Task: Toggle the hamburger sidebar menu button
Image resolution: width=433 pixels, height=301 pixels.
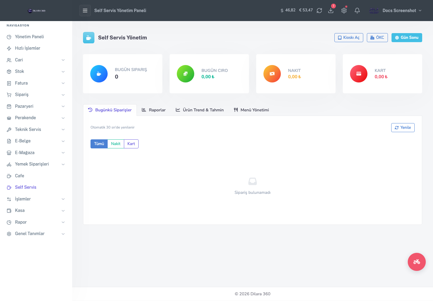Action: coord(85,11)
